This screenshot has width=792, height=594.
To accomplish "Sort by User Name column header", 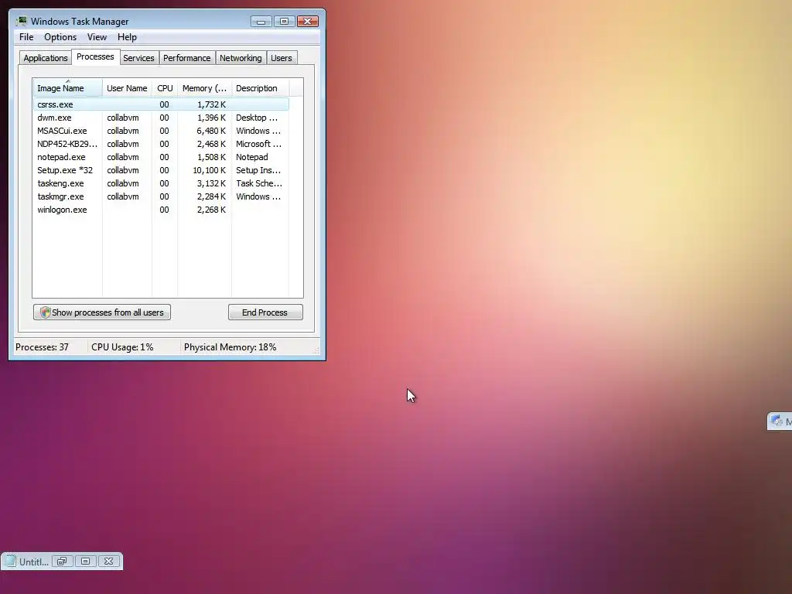I will click(x=127, y=88).
